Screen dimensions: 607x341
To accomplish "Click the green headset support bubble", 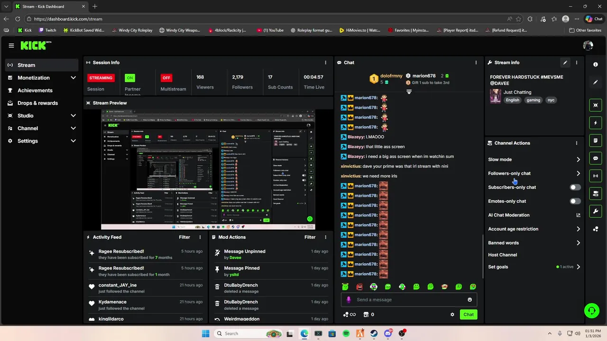I will pyautogui.click(x=591, y=311).
